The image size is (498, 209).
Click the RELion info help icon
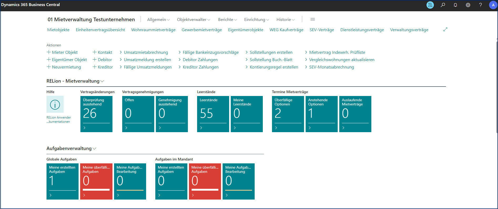(55, 104)
